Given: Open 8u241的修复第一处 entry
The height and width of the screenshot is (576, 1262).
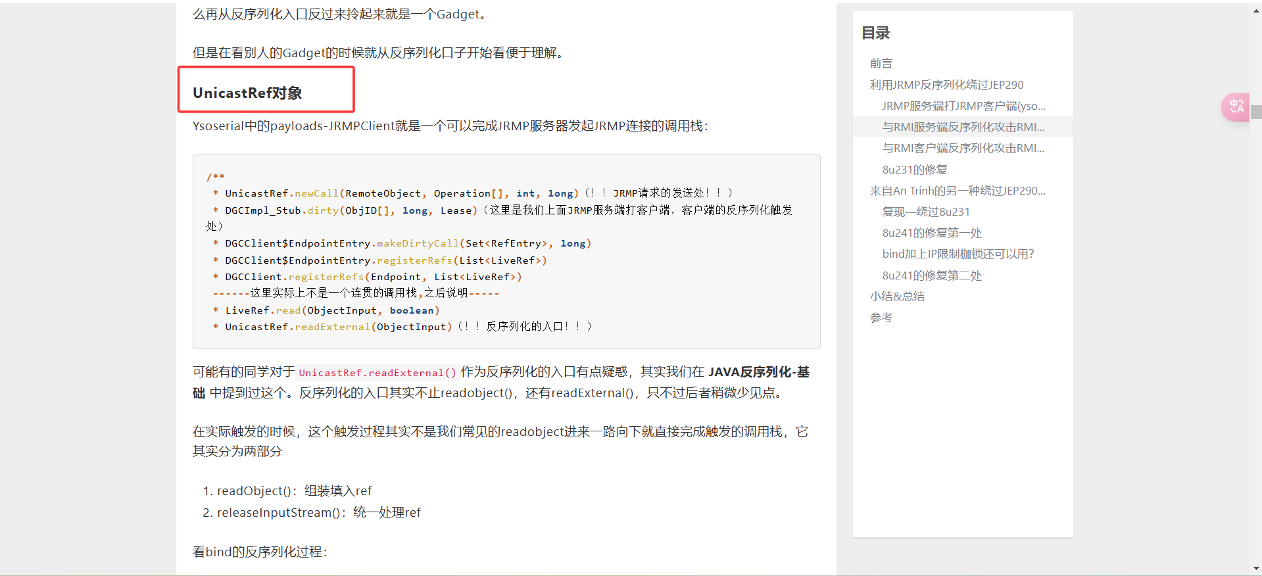Looking at the screenshot, I should tap(932, 233).
